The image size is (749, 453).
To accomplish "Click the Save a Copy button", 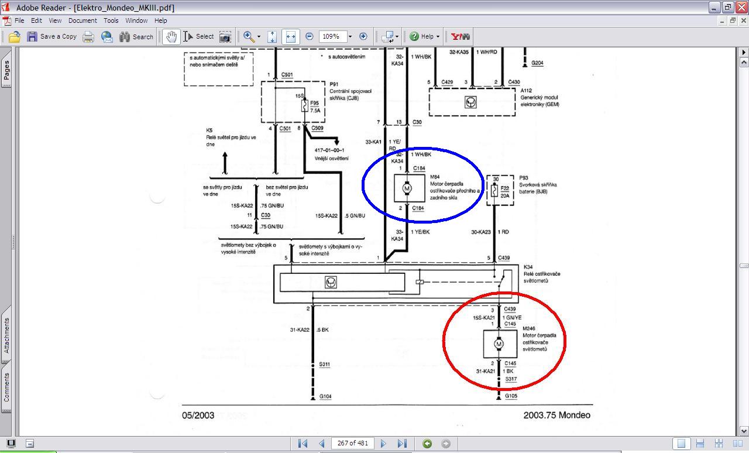I will coord(52,36).
